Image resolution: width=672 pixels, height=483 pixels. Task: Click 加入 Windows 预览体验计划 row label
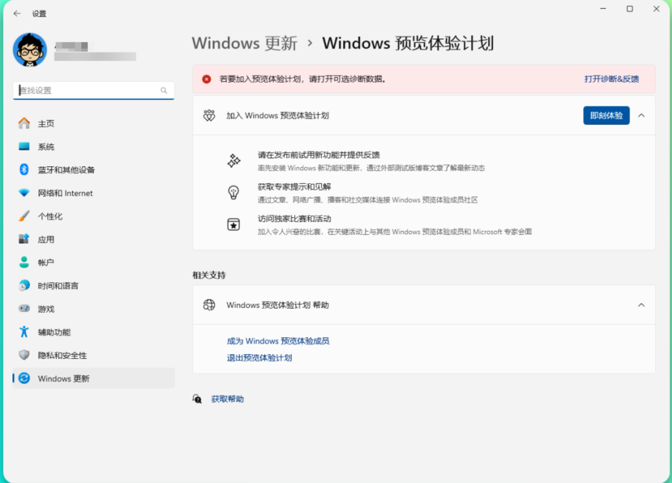[277, 115]
